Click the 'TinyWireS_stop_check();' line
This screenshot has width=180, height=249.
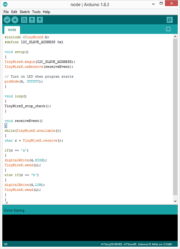(28, 106)
